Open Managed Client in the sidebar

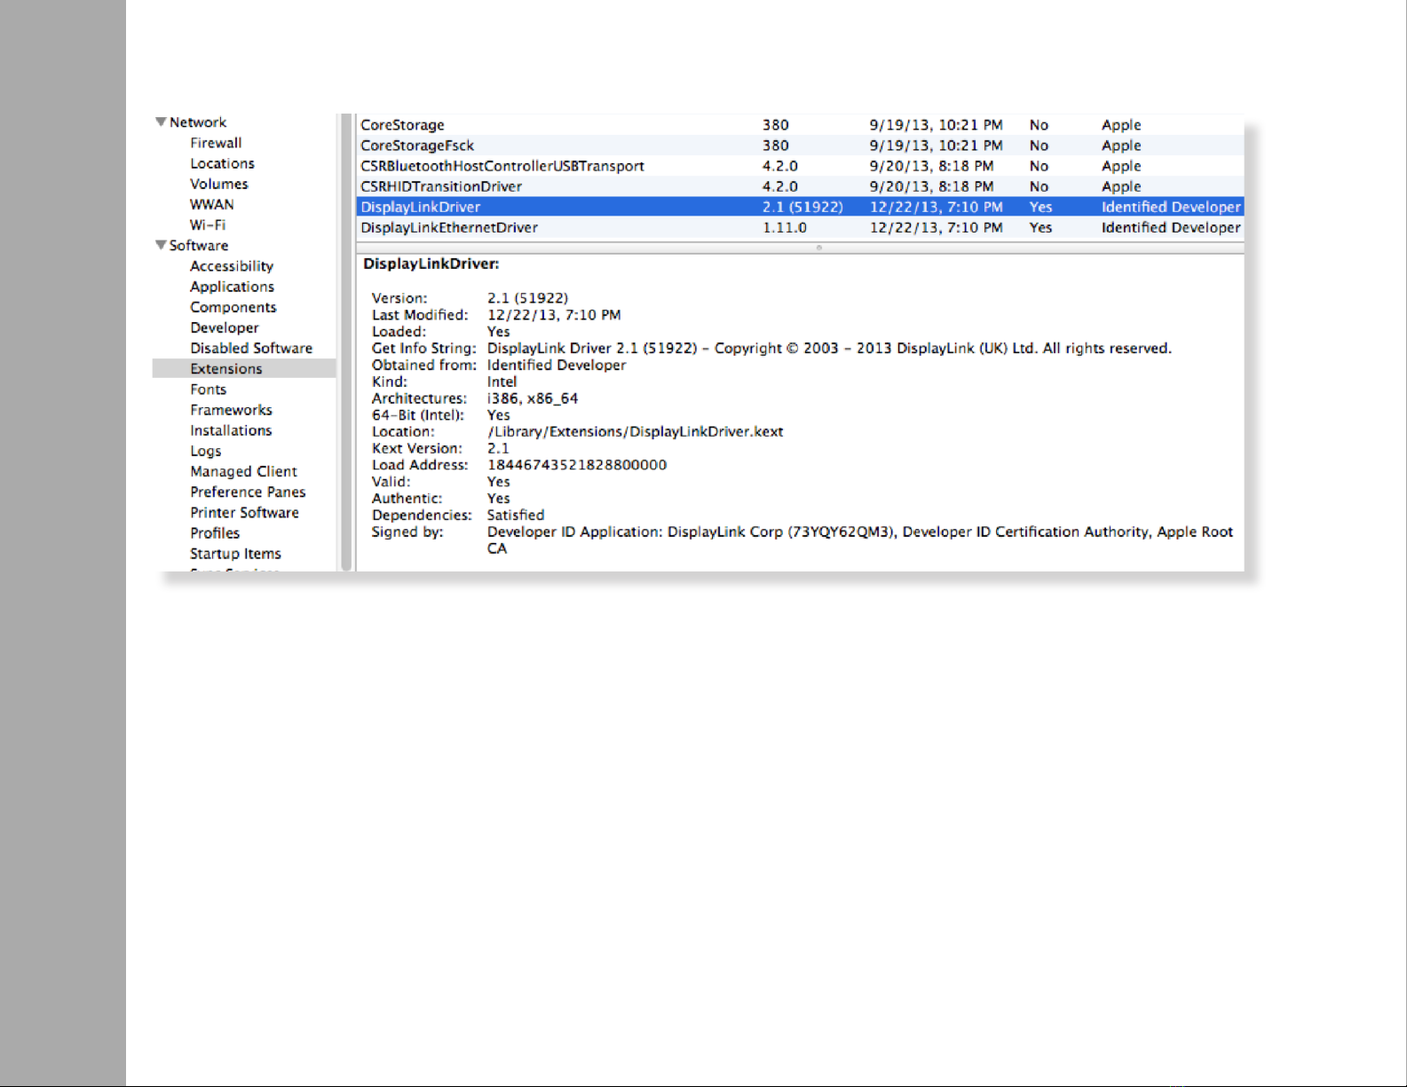[243, 471]
